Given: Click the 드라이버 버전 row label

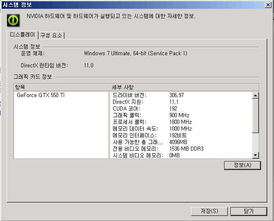Looking at the screenshot, I should point(129,95).
